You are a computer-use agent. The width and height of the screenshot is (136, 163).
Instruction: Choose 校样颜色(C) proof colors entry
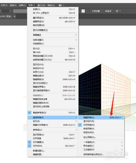[x=53, y=44]
